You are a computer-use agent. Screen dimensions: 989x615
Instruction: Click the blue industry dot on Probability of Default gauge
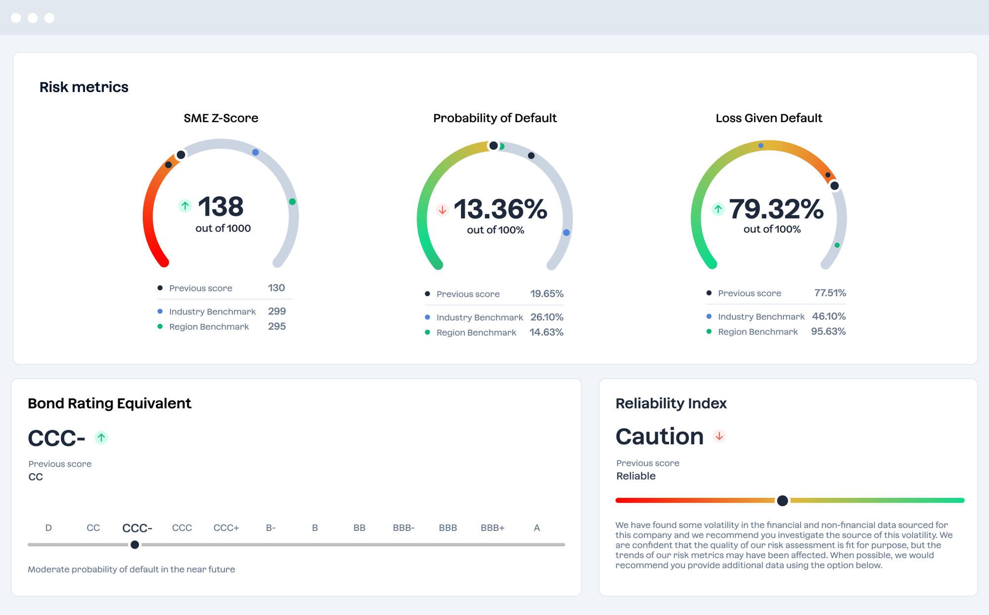567,232
